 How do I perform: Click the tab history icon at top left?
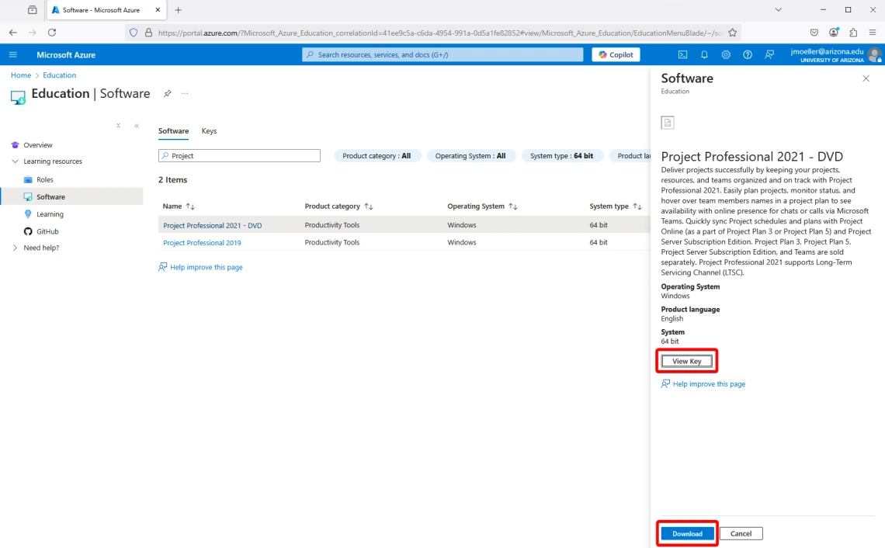pyautogui.click(x=32, y=10)
